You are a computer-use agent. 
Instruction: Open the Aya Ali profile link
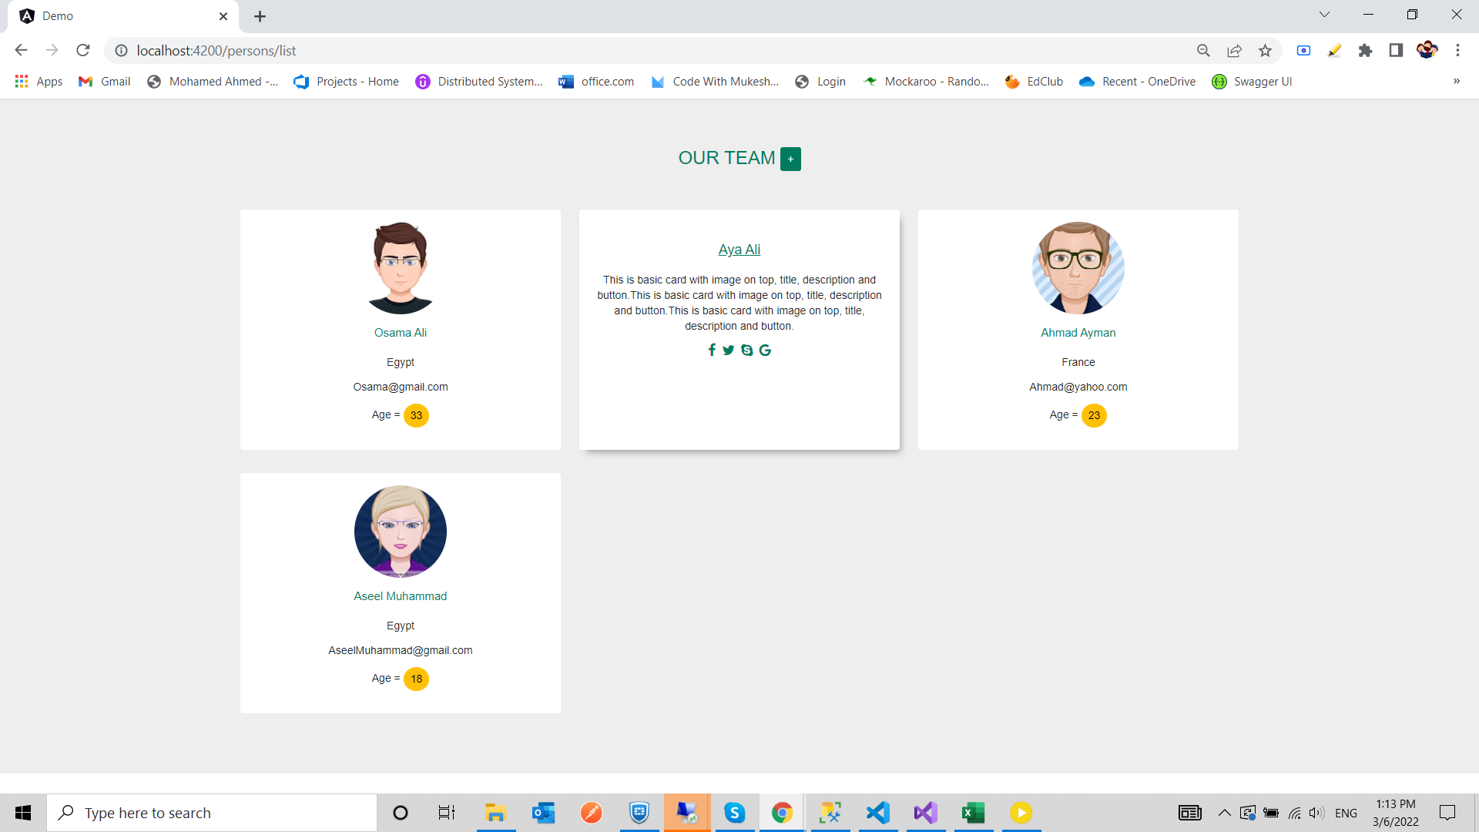(x=739, y=249)
